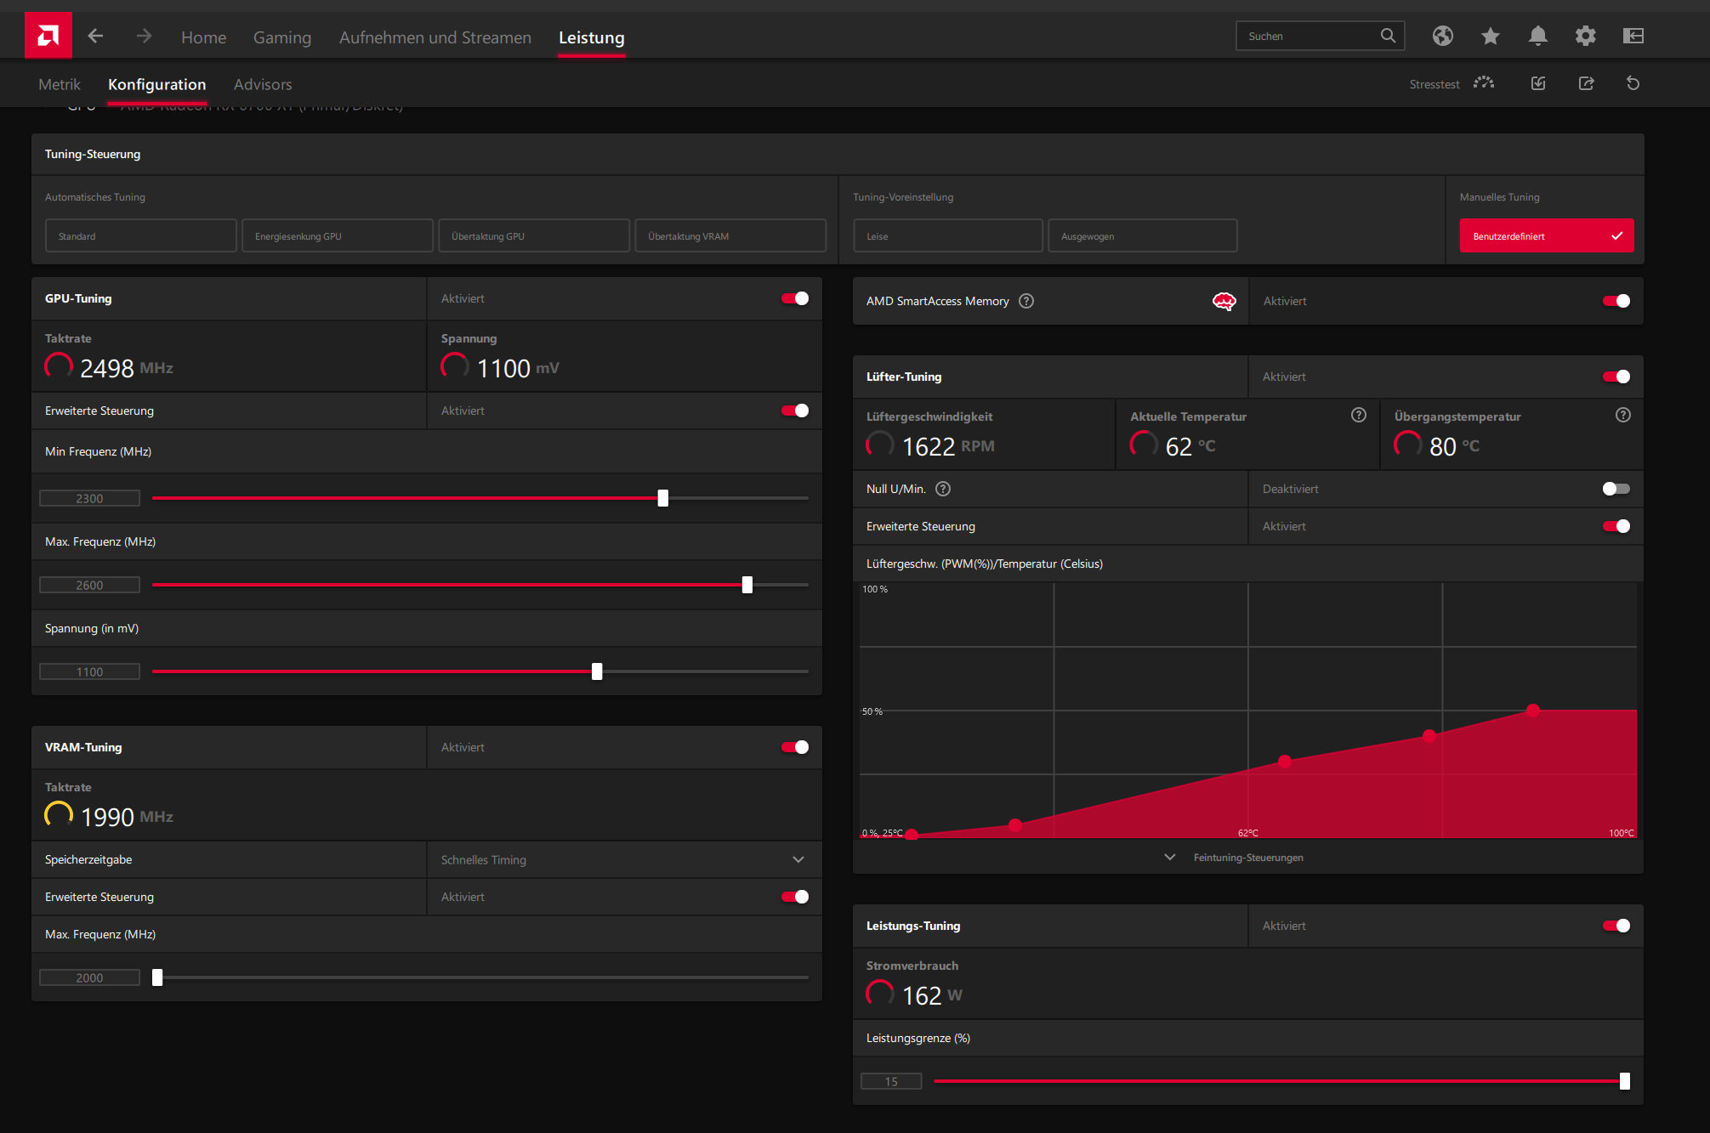Open the web browser globe icon
Viewport: 1710px width, 1133px height.
click(x=1442, y=36)
